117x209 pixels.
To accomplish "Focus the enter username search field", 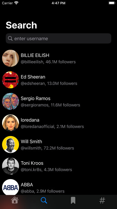I will click(59, 38).
